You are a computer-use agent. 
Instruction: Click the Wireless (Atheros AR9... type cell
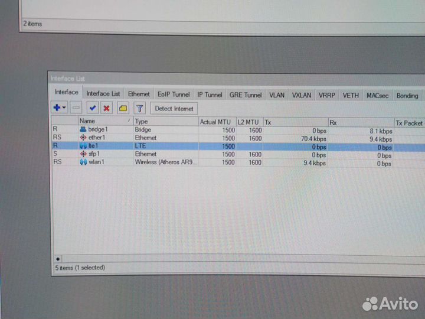(x=166, y=162)
